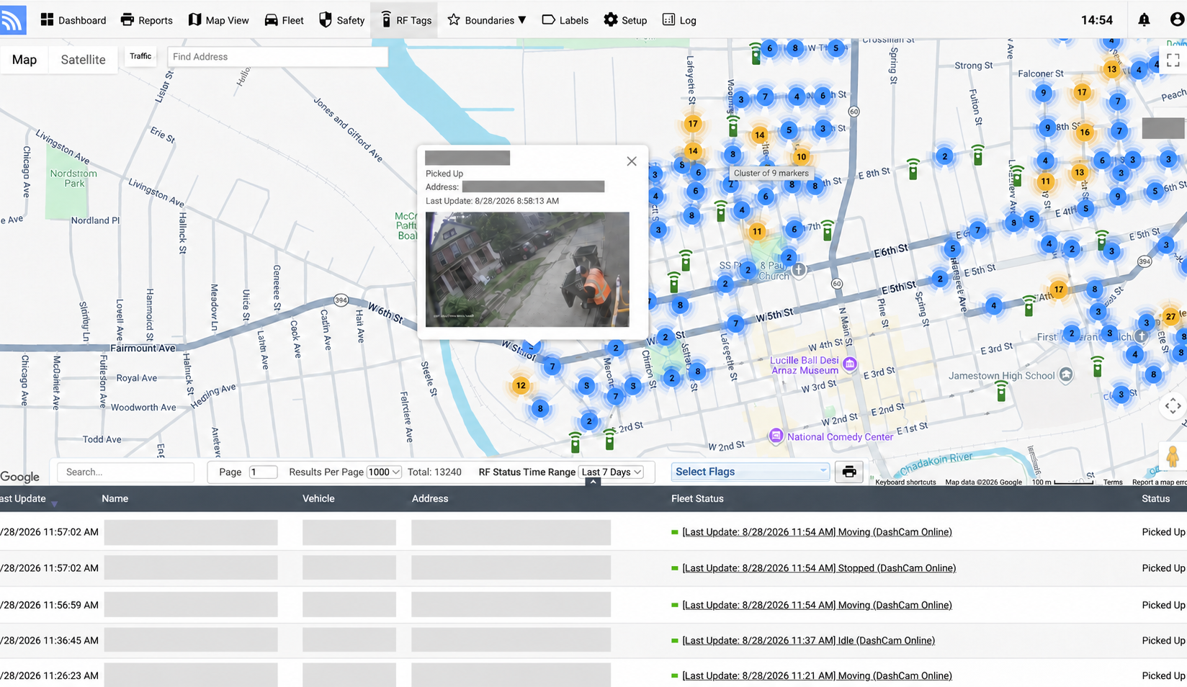Click the print icon button
The height and width of the screenshot is (687, 1187).
(x=849, y=472)
